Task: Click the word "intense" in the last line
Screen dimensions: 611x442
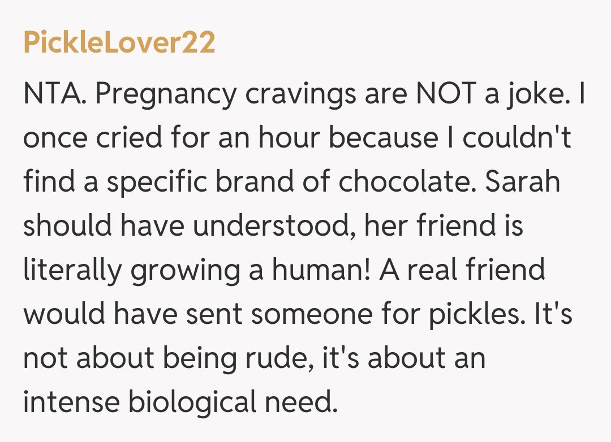Action: pos(71,403)
